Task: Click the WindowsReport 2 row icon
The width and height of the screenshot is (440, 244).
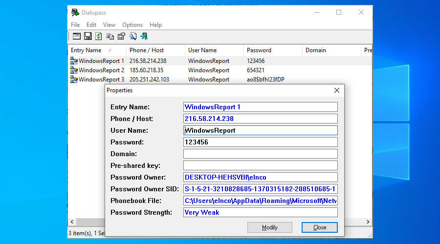Action: point(74,70)
